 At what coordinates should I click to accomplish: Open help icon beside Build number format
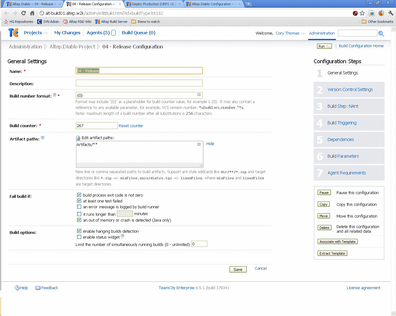click(x=55, y=95)
